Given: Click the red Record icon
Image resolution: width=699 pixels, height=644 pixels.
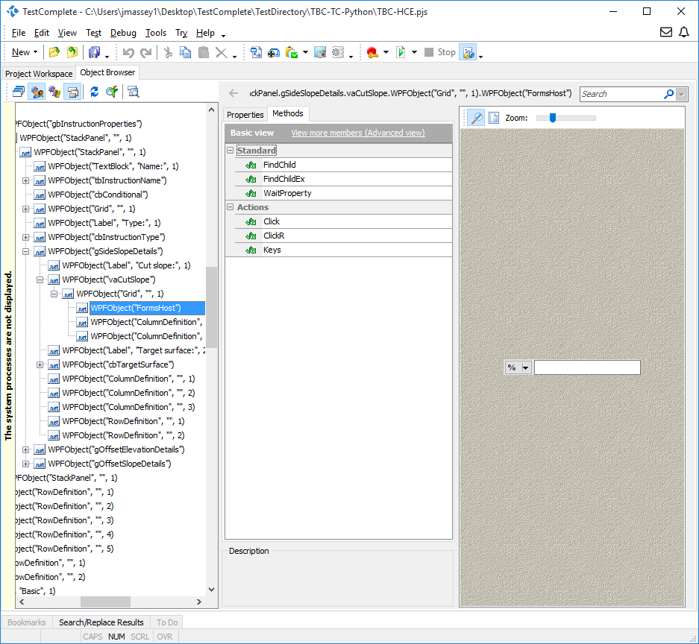Looking at the screenshot, I should (x=372, y=52).
